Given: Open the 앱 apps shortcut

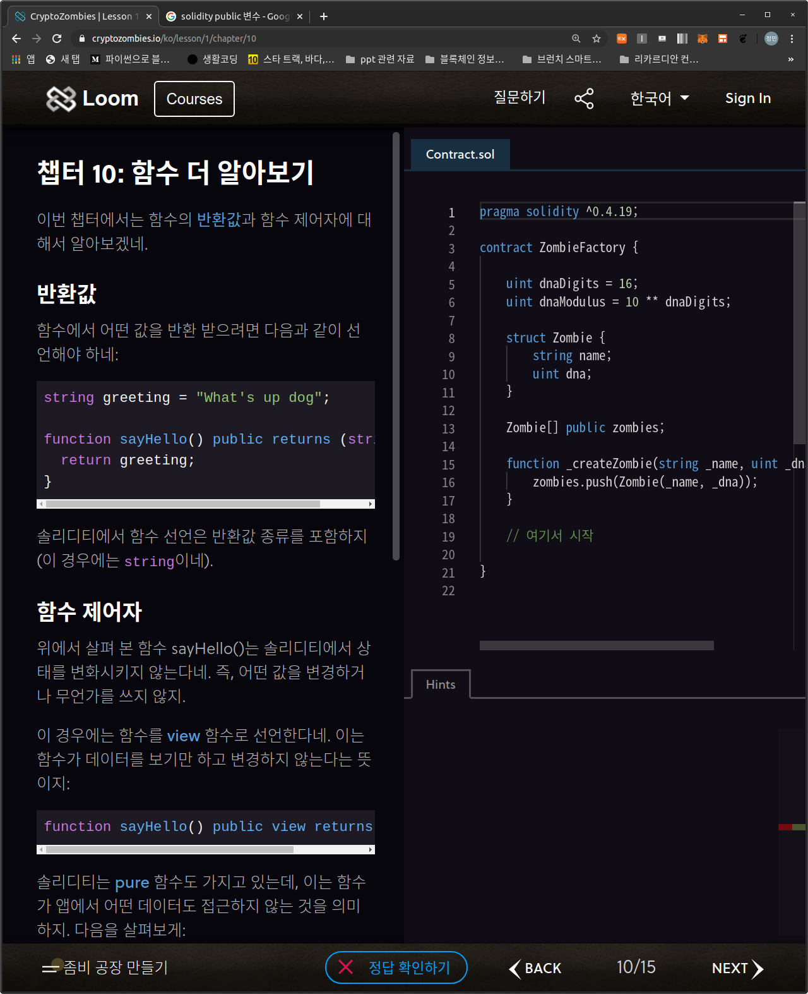Looking at the screenshot, I should pyautogui.click(x=23, y=59).
